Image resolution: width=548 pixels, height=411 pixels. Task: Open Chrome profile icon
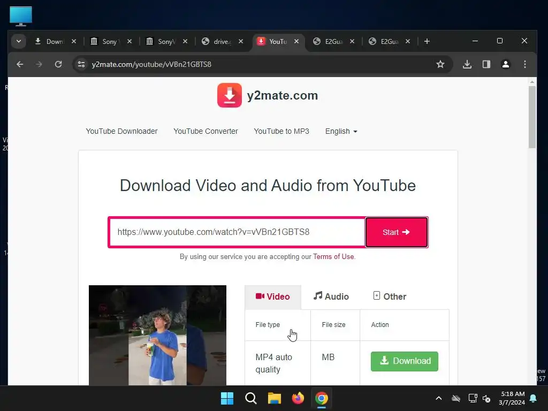[x=506, y=64]
